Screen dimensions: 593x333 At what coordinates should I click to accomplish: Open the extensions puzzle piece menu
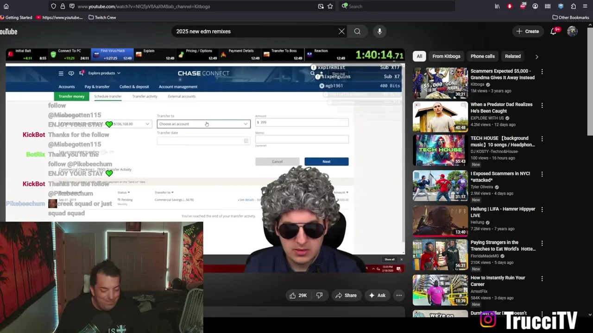tap(573, 6)
